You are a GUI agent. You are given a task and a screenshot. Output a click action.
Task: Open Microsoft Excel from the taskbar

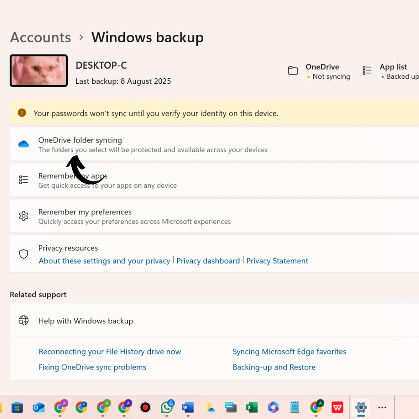coord(252,408)
